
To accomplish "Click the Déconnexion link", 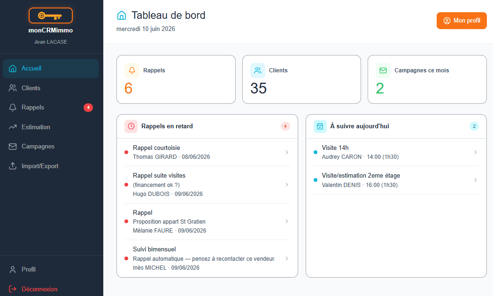I will coord(51,289).
